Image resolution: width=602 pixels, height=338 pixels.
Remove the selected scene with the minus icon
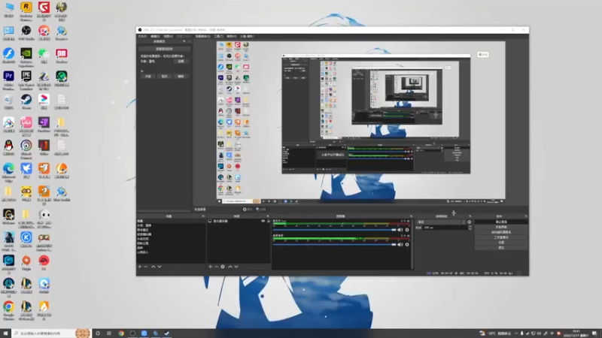[x=146, y=267]
